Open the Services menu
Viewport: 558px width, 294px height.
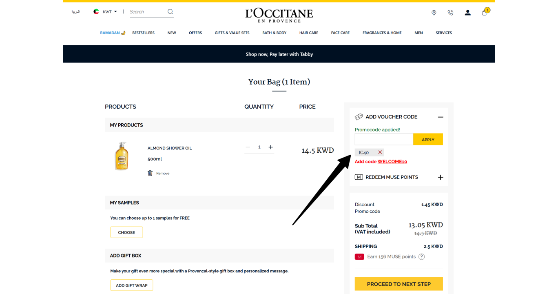tap(444, 33)
